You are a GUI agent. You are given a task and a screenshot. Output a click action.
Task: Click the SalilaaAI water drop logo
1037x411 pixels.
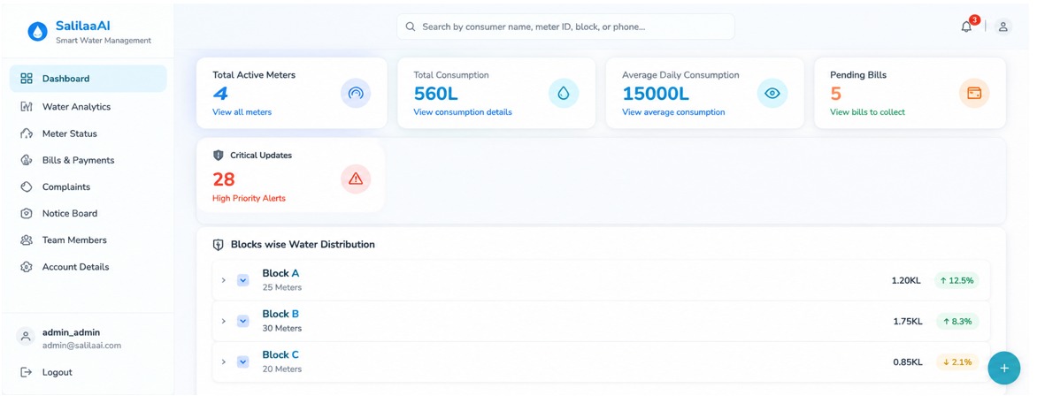pyautogui.click(x=38, y=31)
